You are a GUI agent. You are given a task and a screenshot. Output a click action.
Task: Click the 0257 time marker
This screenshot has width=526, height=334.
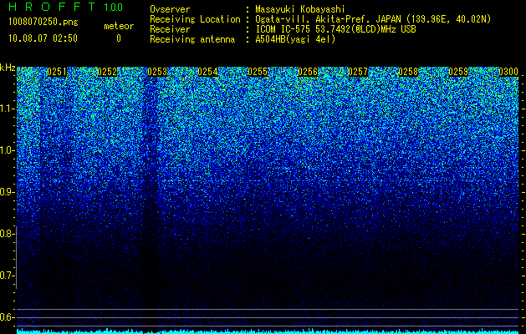358,72
